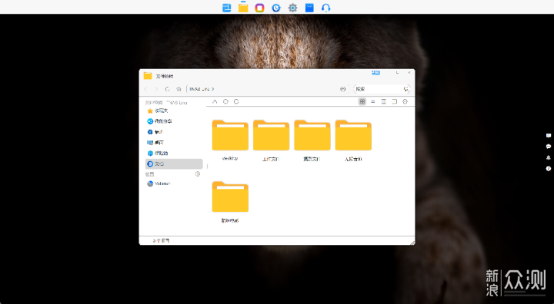Open the yellow File Manager dock icon
554x304 pixels.
(x=243, y=8)
